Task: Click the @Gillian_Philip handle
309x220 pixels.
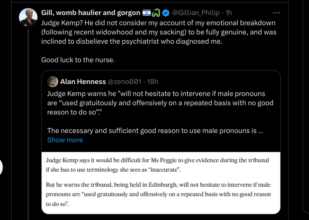Action: [196, 13]
